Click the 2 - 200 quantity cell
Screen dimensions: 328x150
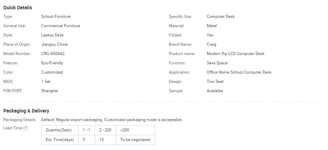click(106, 130)
